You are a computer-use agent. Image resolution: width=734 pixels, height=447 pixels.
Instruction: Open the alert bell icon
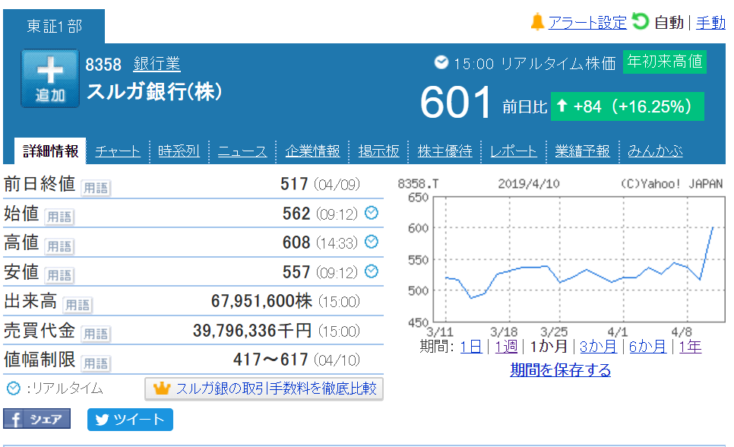coord(537,22)
